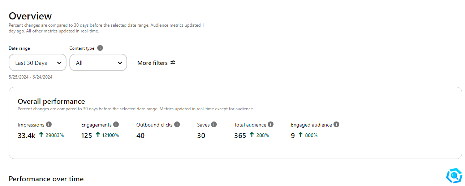Show the Saves metric info icon
The height and width of the screenshot is (186, 465).
point(214,124)
